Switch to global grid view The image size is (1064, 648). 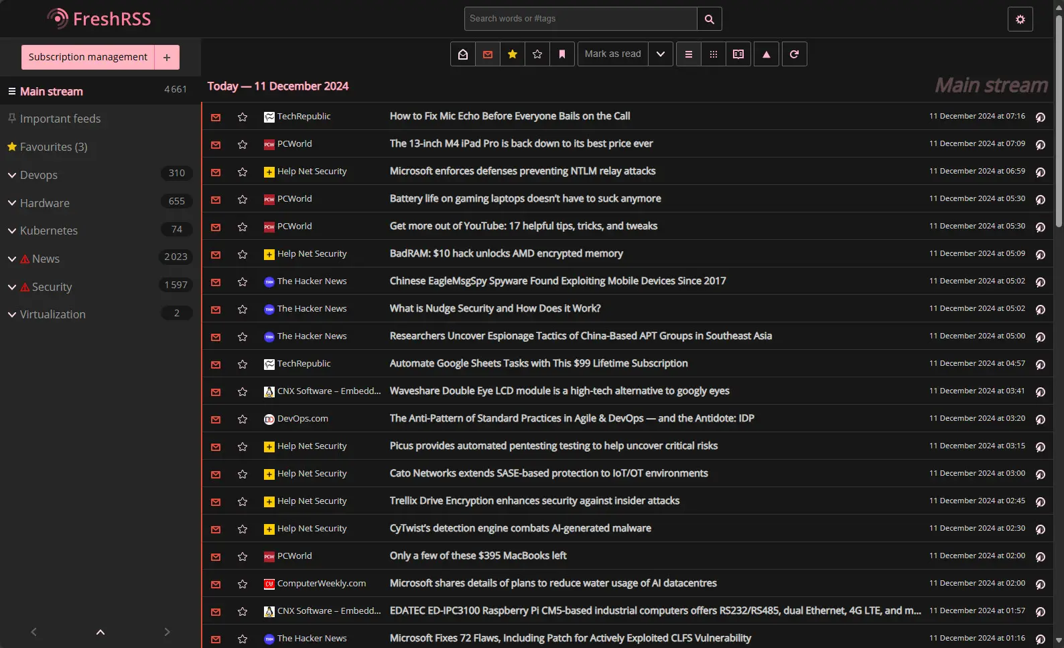[714, 54]
